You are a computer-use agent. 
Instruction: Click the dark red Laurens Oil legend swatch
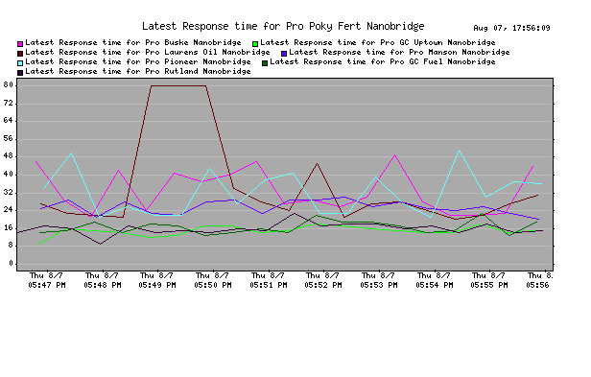(20, 54)
